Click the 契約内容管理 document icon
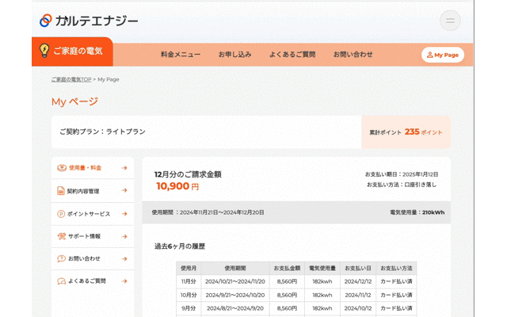The image size is (507, 317). (x=61, y=190)
